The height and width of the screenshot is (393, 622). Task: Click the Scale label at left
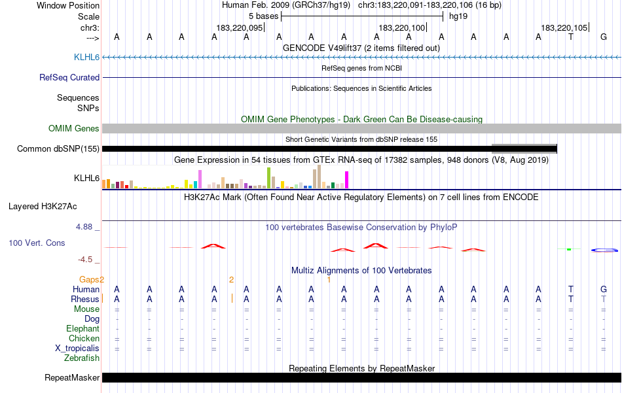tap(88, 16)
